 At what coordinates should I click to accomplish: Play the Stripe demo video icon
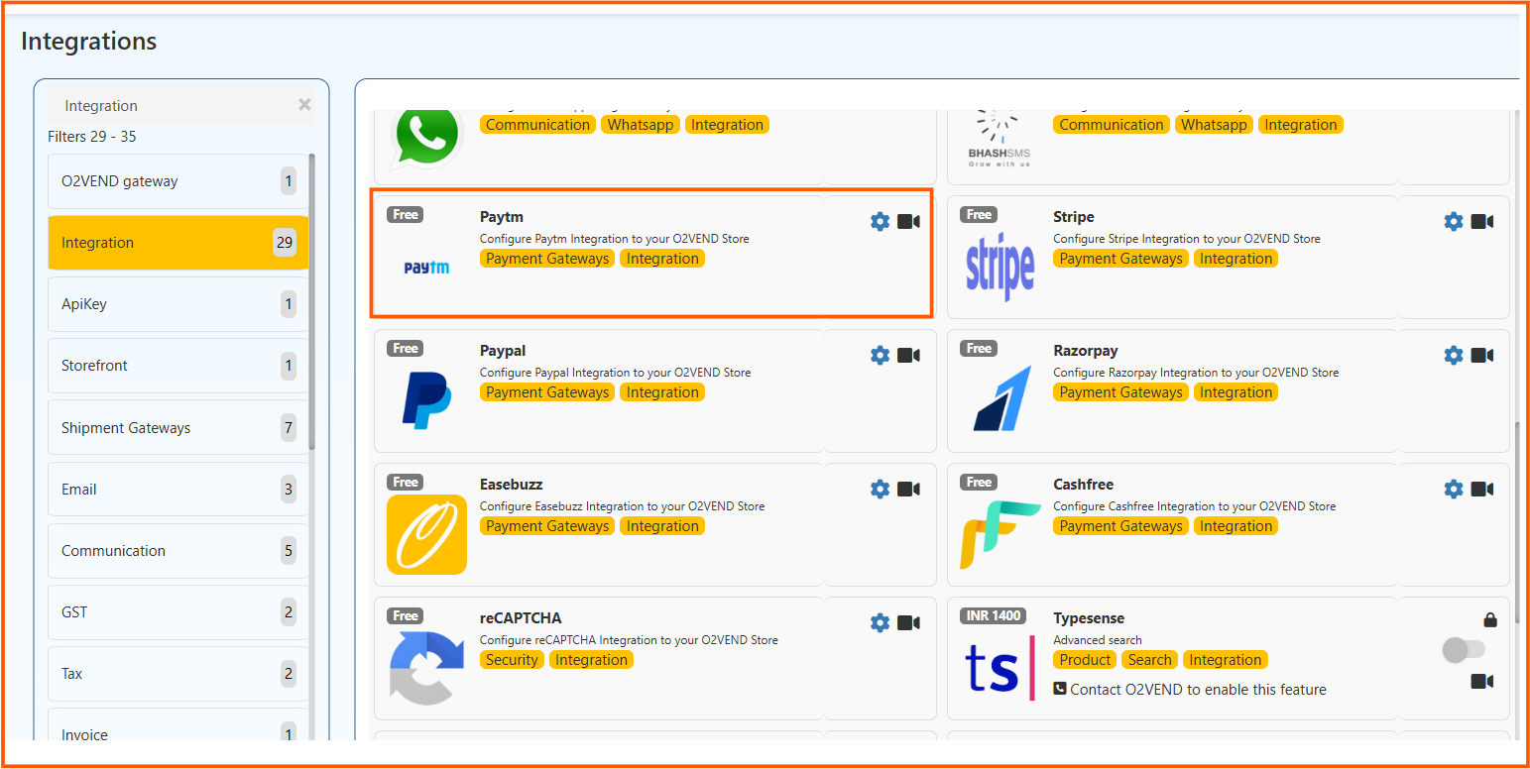click(1482, 221)
